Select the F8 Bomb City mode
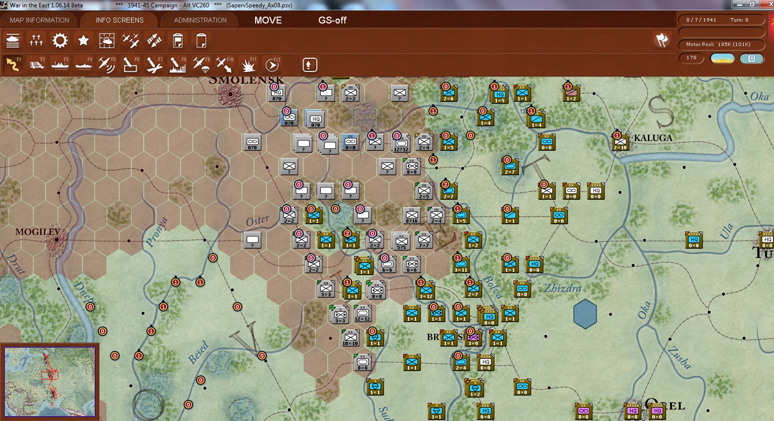Viewport: 774px width, 421px height. tap(178, 65)
